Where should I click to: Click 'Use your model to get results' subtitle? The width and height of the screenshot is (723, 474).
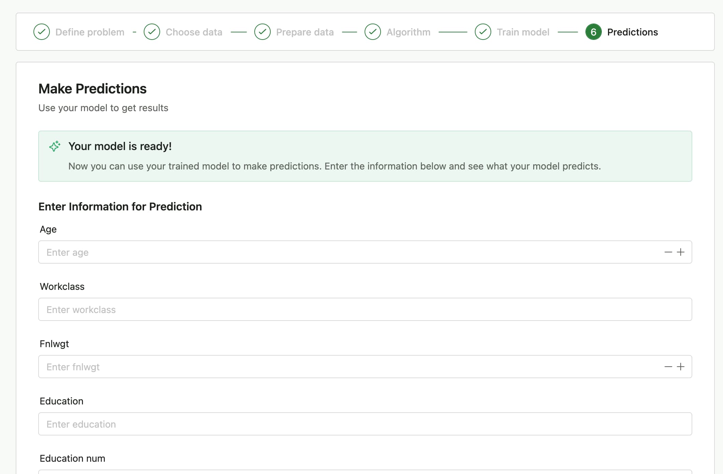pos(103,108)
